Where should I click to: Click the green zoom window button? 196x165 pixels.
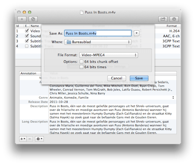pyautogui.click(x=30, y=12)
